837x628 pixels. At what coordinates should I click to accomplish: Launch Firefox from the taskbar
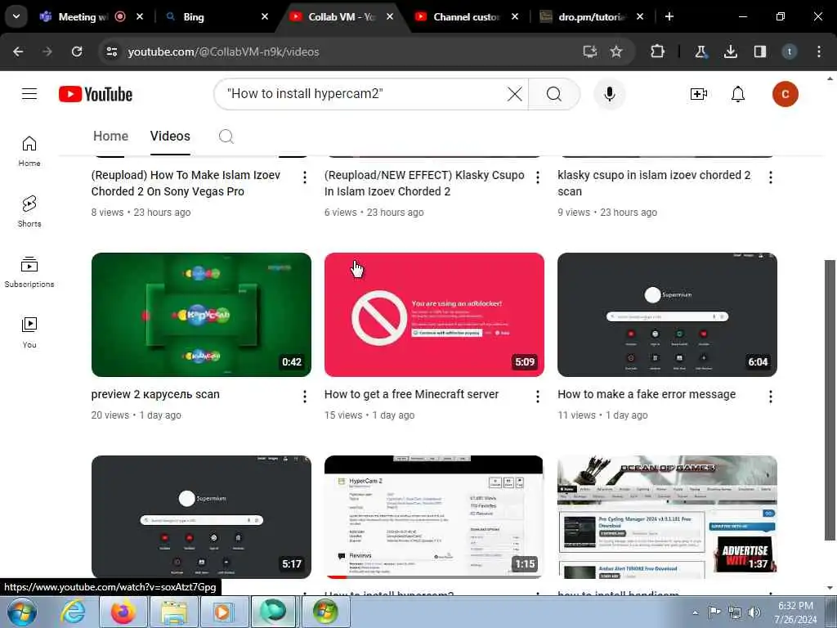123,612
